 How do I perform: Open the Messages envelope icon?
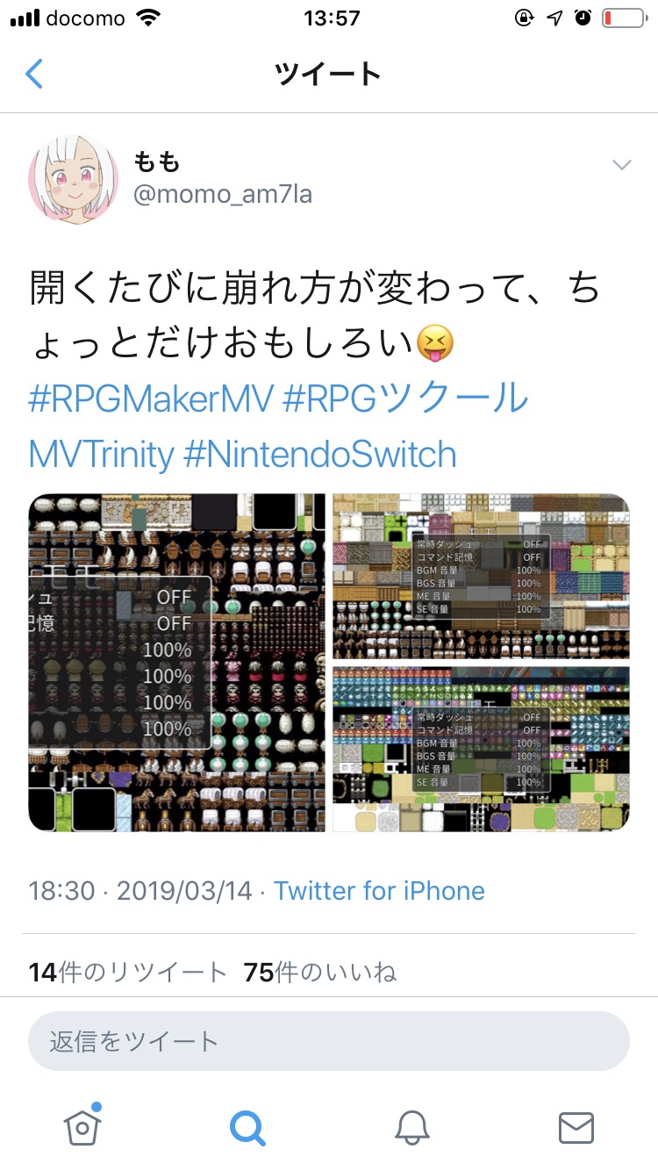tap(576, 1127)
